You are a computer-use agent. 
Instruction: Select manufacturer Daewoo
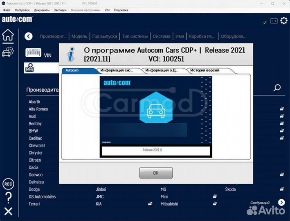(36, 175)
